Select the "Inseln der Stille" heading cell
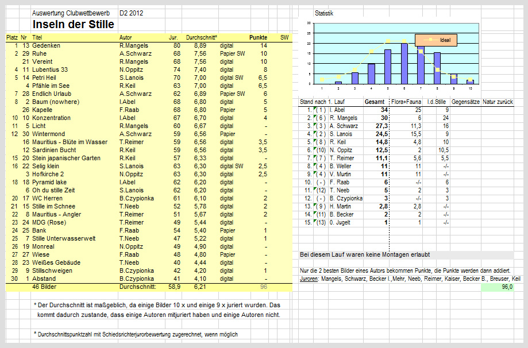528x348 pixels. coord(73,24)
